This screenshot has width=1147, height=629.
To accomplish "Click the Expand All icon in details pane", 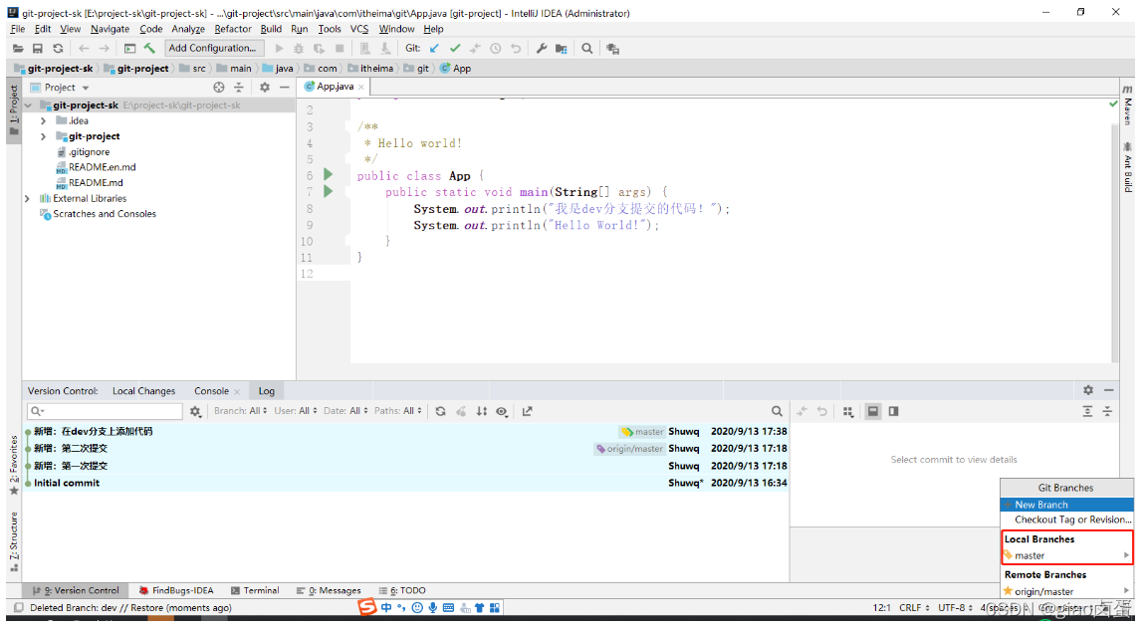I will tap(1087, 411).
